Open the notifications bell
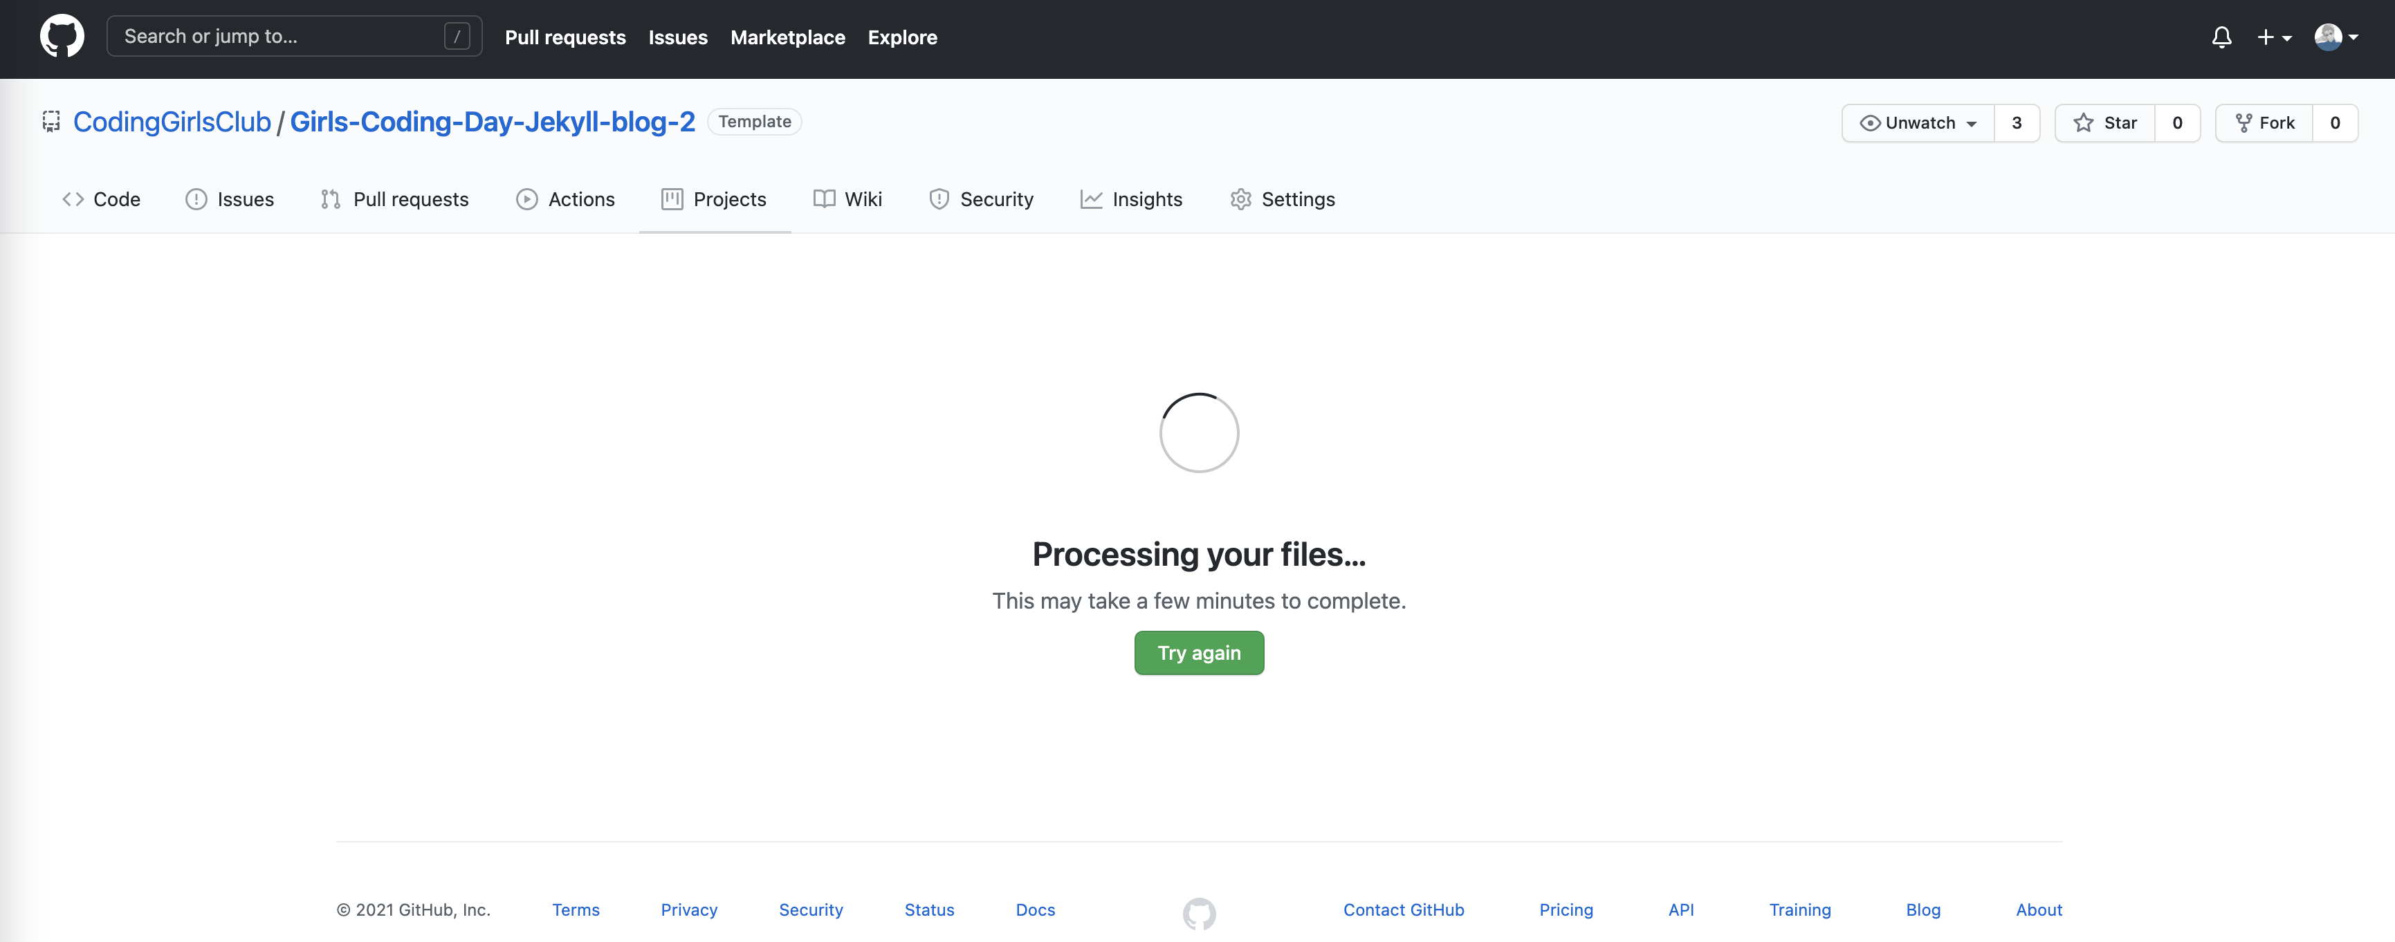The height and width of the screenshot is (942, 2395). point(2221,37)
